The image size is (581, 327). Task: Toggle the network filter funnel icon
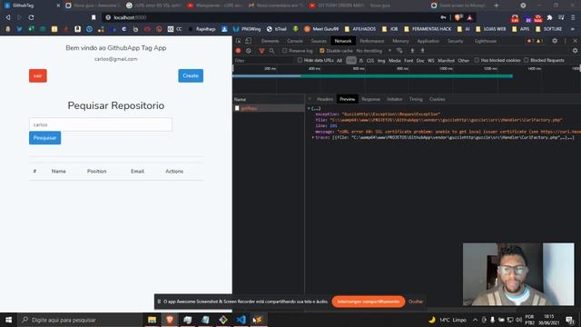tap(261, 51)
